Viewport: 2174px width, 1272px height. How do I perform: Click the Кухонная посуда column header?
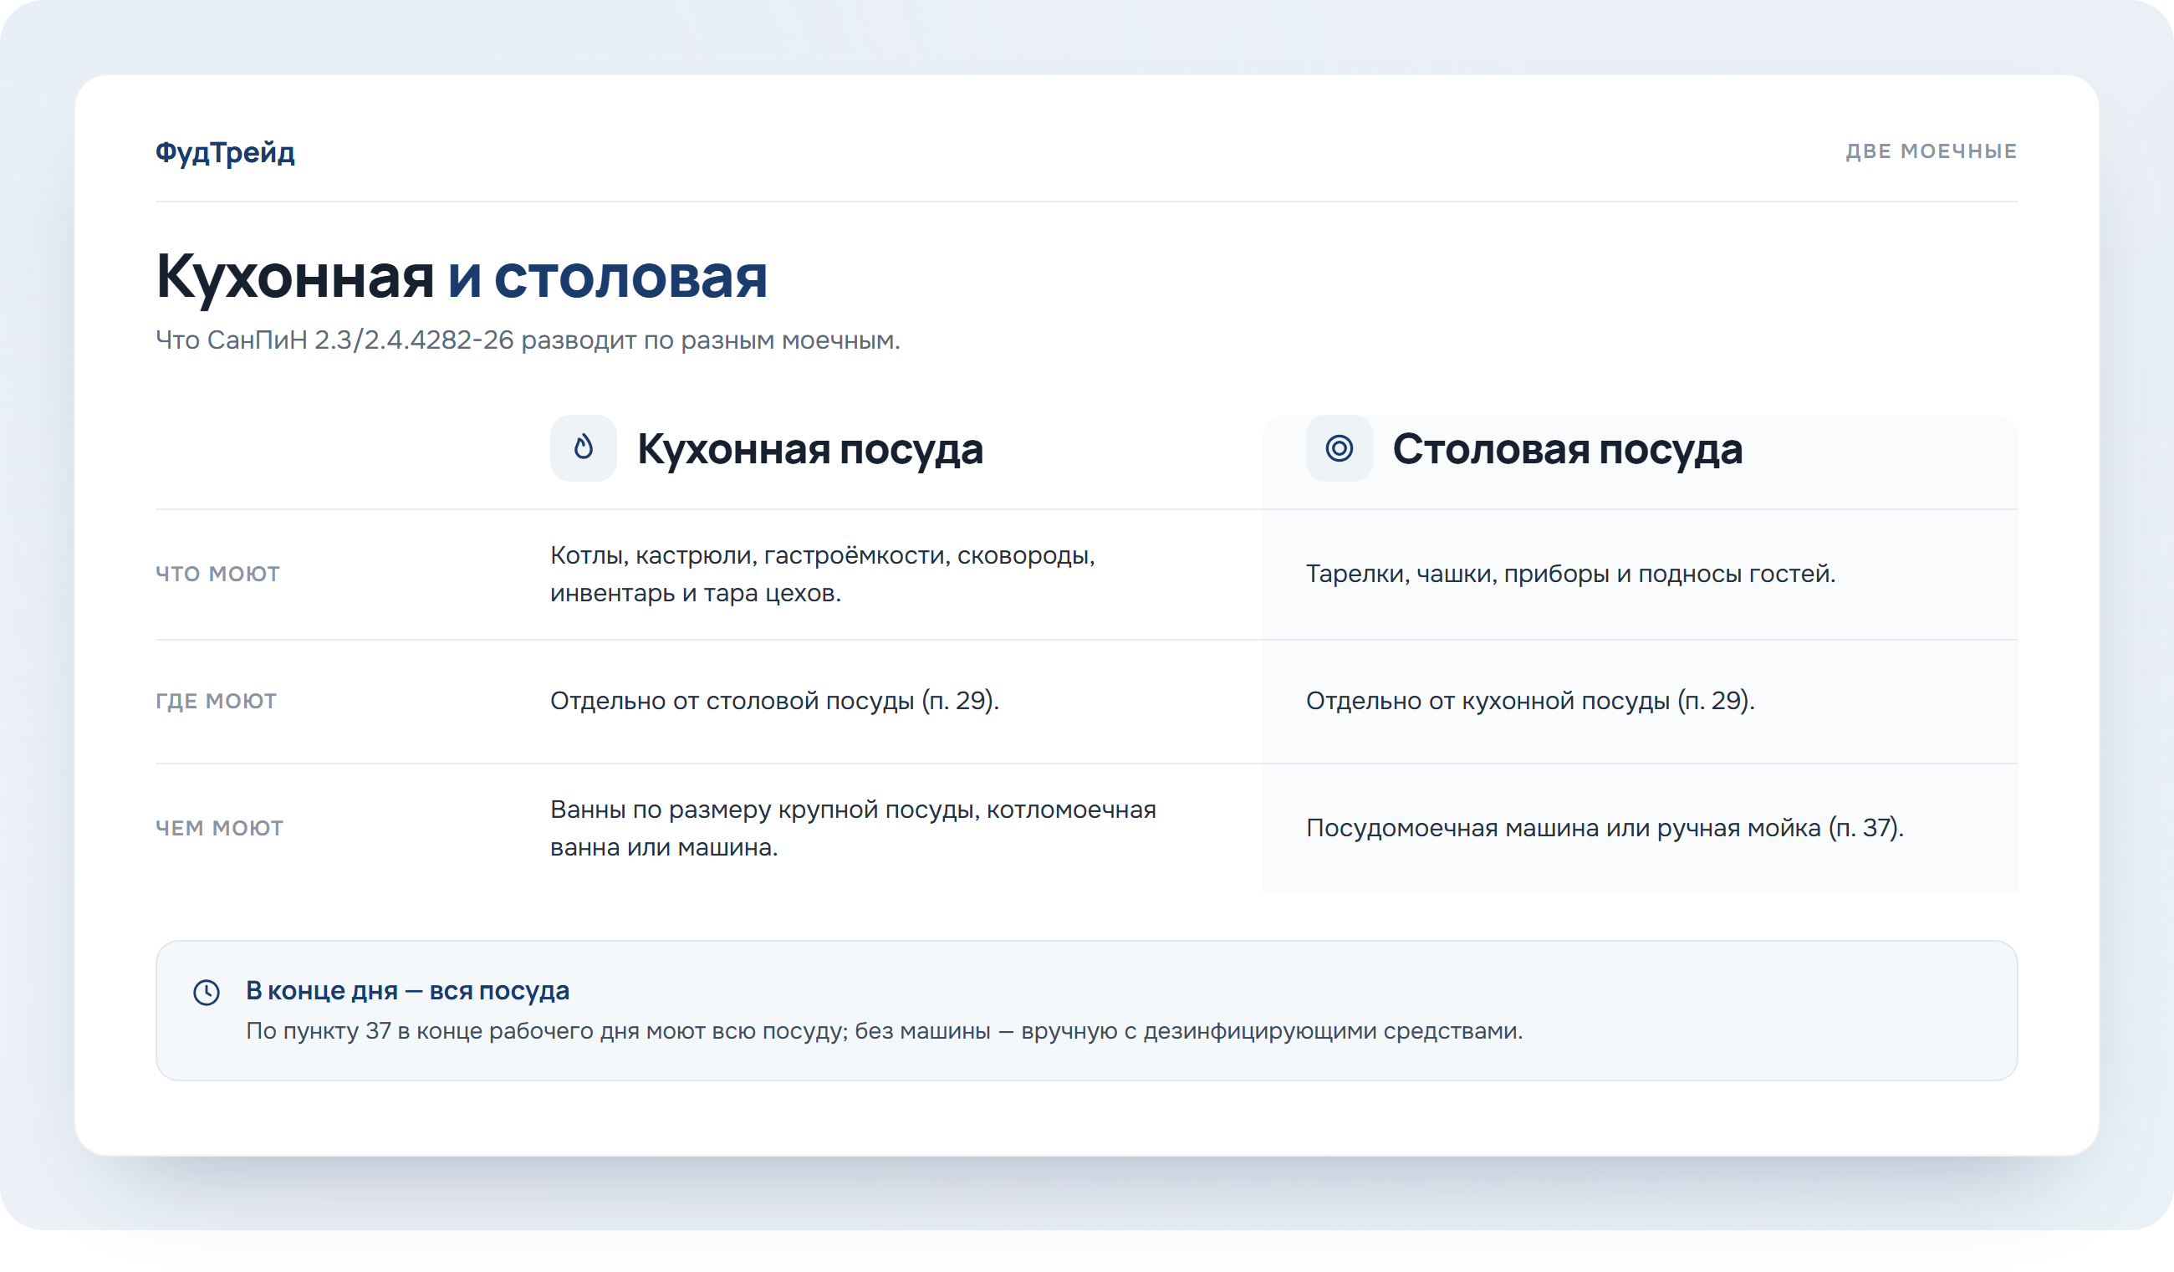click(810, 449)
